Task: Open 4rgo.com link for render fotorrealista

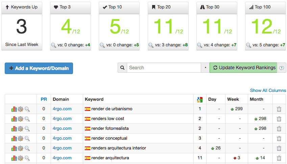Action: point(62,128)
